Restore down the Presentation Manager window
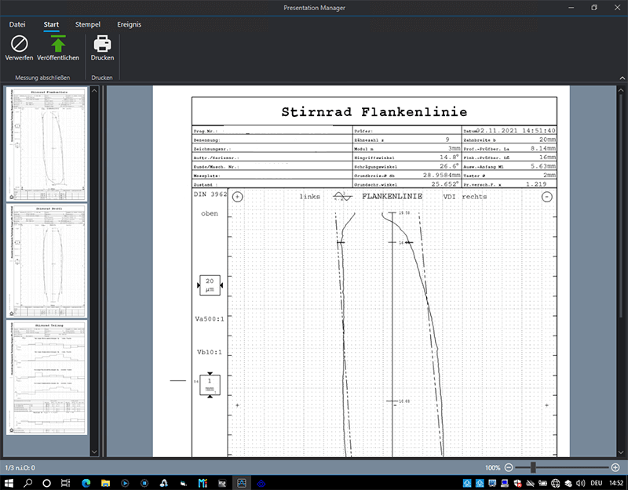 [594, 8]
